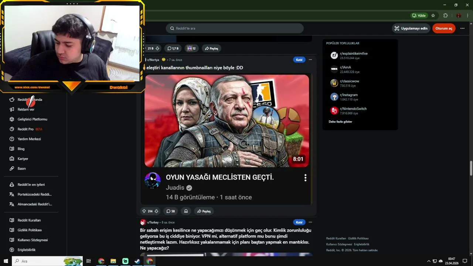Open options menu for the r/Turkey post
The image size is (473, 266).
(x=310, y=222)
